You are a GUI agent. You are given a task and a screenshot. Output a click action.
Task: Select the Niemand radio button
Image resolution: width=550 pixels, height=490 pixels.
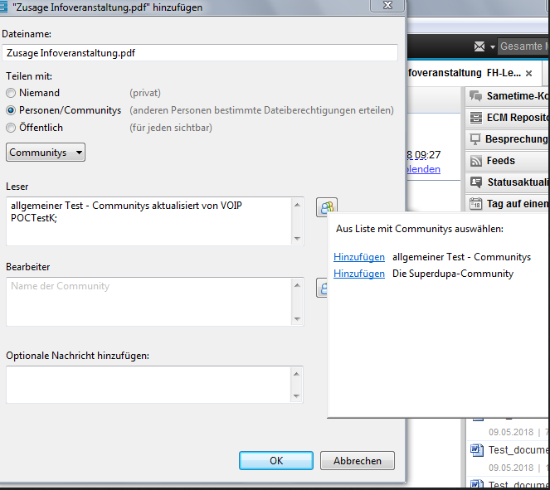11,93
